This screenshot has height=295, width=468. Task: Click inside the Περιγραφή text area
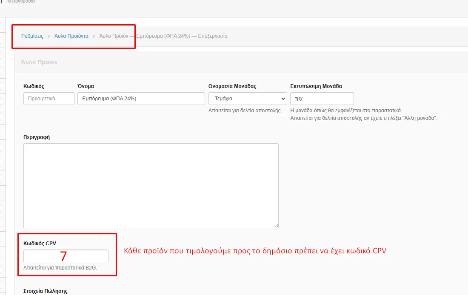151,185
